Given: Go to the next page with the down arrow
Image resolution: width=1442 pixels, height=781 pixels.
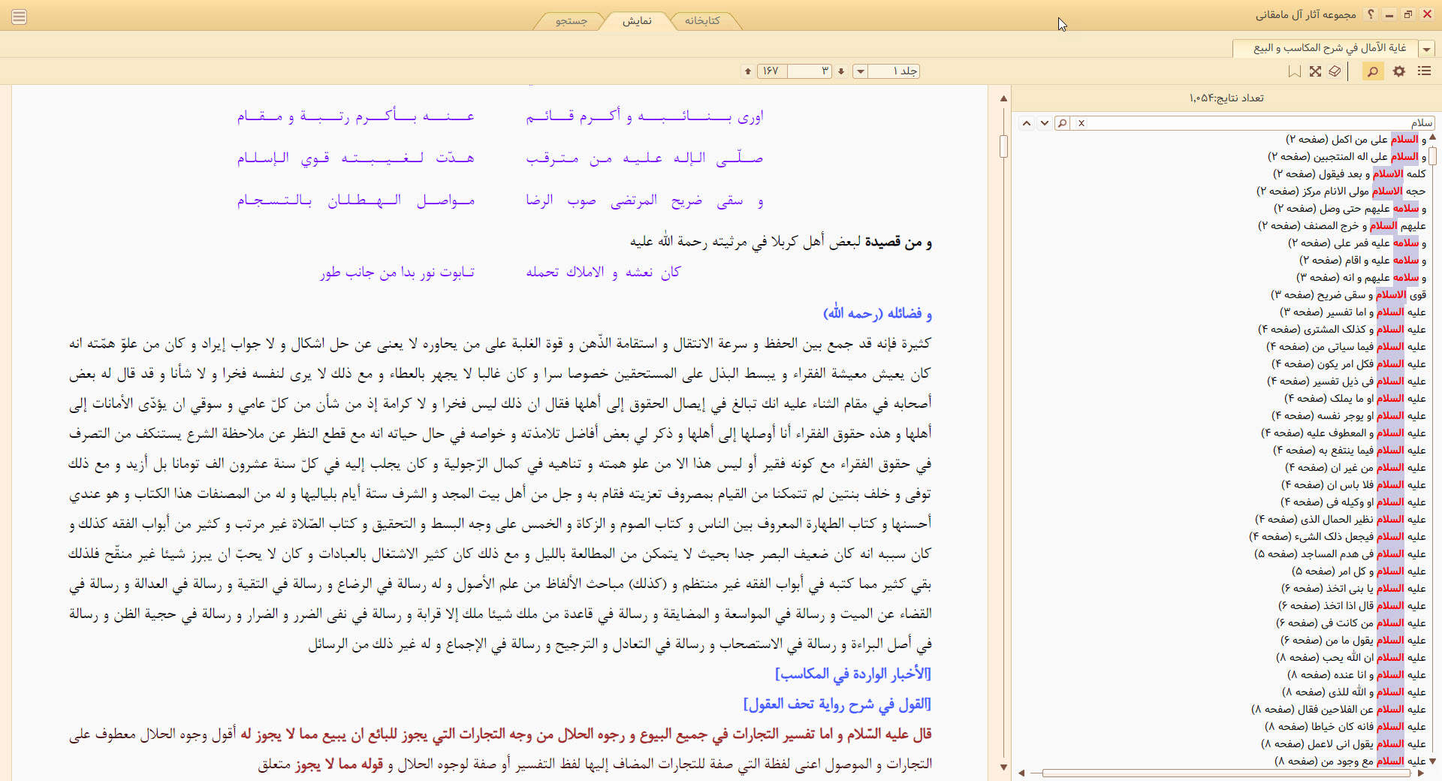Looking at the screenshot, I should (x=841, y=71).
